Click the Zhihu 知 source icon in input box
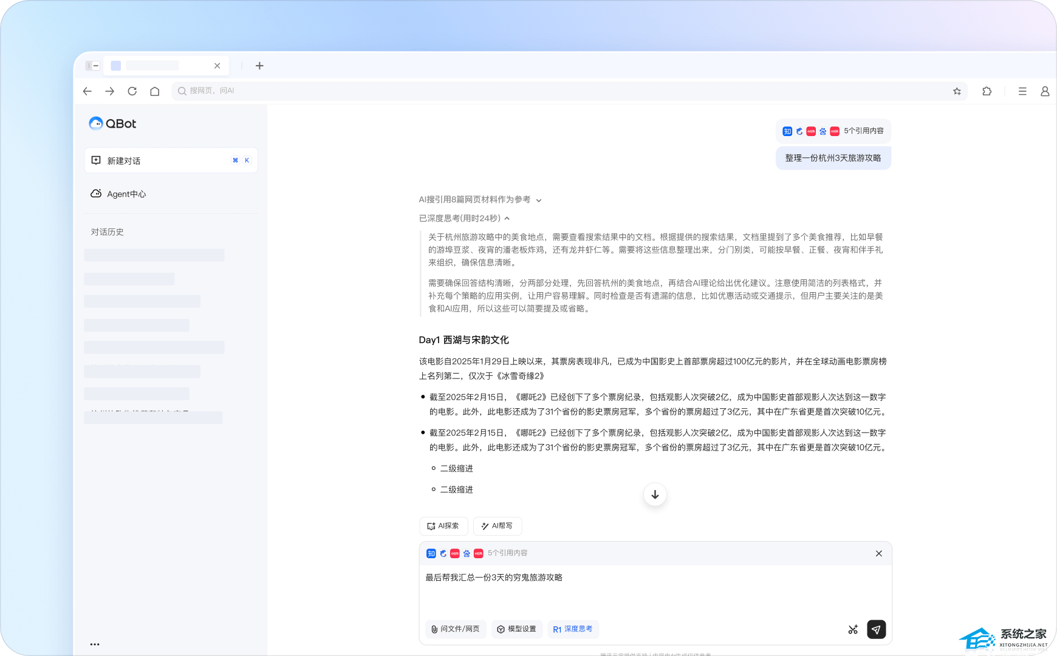Viewport: 1057px width, 656px height. [431, 553]
